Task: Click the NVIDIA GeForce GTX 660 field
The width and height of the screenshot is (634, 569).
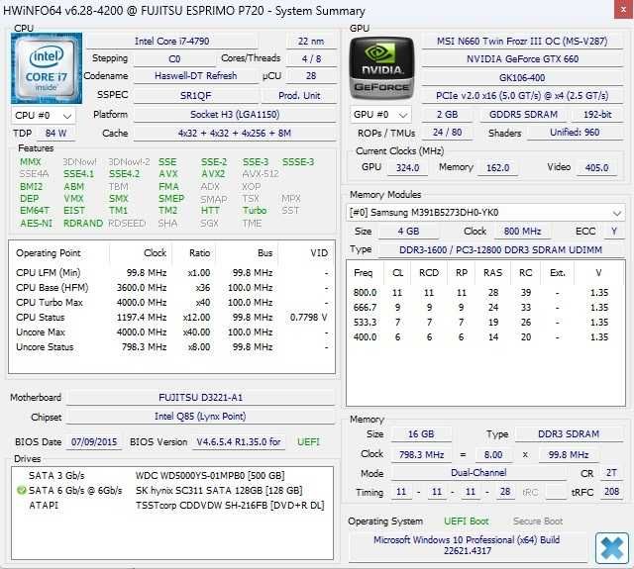Action: [x=522, y=59]
